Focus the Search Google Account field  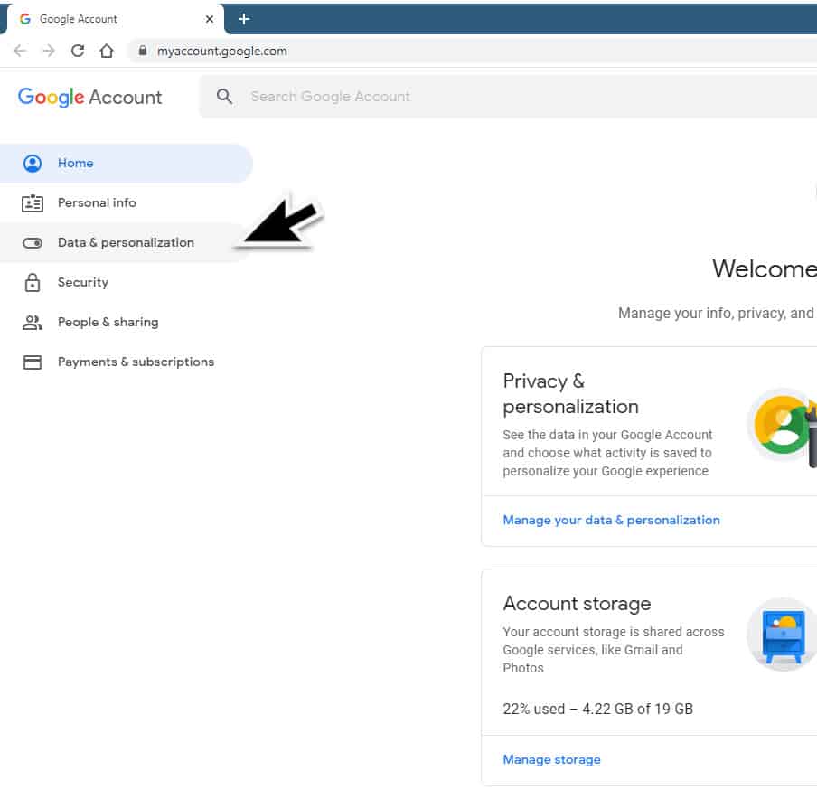click(509, 96)
